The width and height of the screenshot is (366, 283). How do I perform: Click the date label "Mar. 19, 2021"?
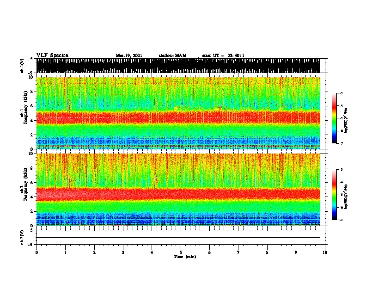[129, 55]
